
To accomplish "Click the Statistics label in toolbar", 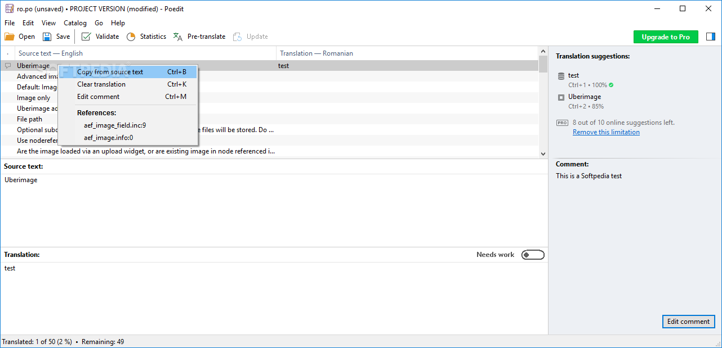I will pyautogui.click(x=153, y=37).
